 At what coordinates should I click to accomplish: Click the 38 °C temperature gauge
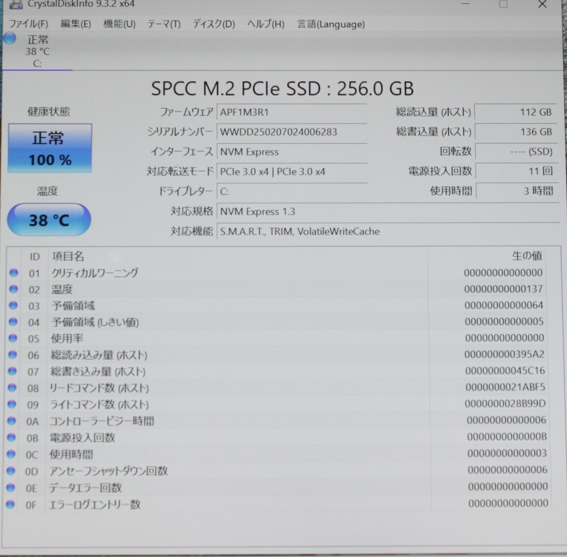[x=48, y=220]
